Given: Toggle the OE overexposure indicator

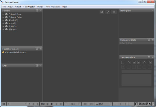Looking at the screenshot, I should pos(85,104).
